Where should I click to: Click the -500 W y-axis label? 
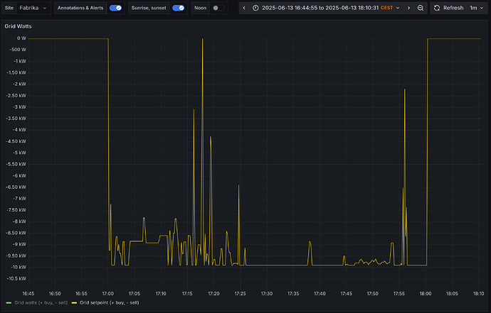[19, 50]
